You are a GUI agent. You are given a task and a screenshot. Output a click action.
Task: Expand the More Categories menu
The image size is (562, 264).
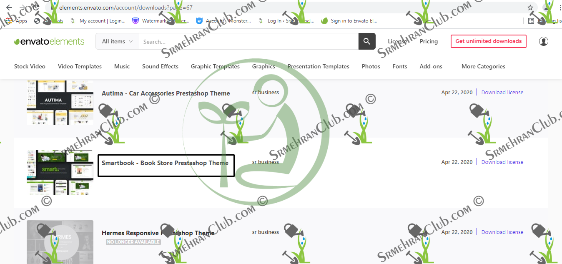483,66
